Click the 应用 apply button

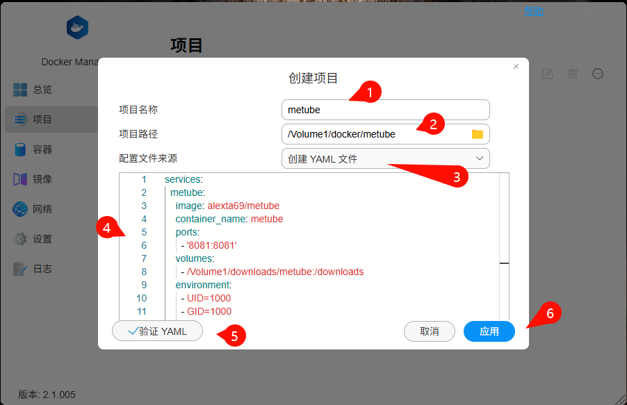[x=489, y=331]
